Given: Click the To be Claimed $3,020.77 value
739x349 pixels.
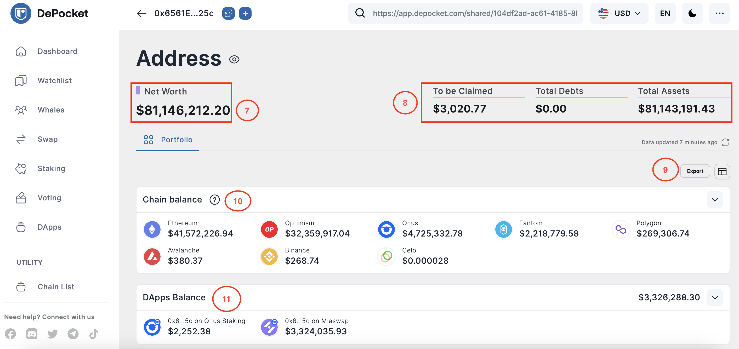Looking at the screenshot, I should point(459,109).
